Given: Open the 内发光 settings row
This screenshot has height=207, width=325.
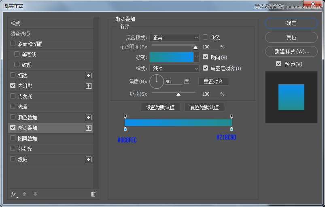Looking at the screenshot, I should pyautogui.click(x=50, y=96).
